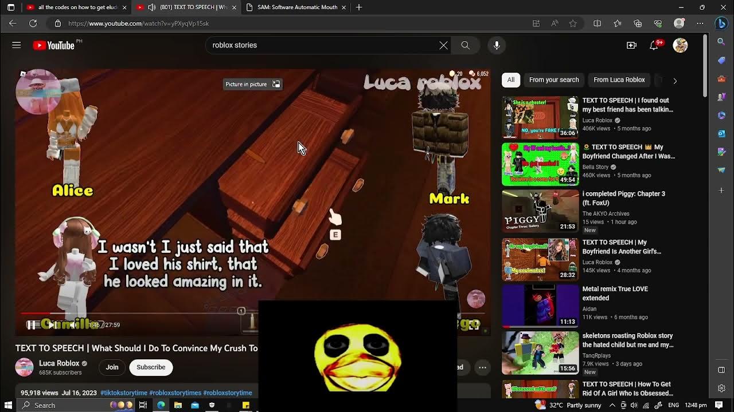
Task: Open the Bing Copilot sidebar button
Action: click(x=721, y=23)
